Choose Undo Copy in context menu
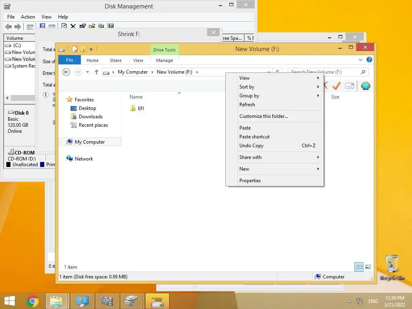412x309 pixels. [x=274, y=146]
